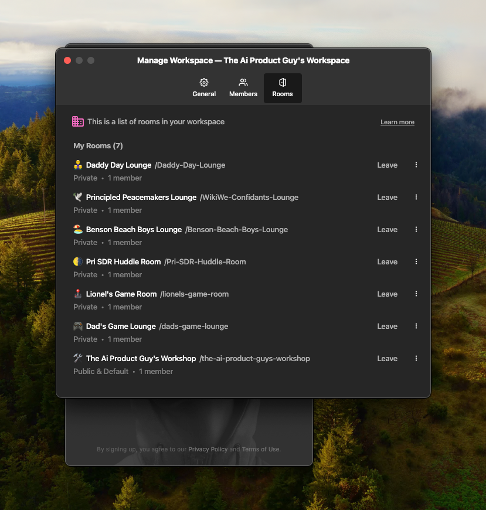Open three-dot menu for Pri SDR Huddle Room
The width and height of the screenshot is (486, 510).
[x=416, y=262]
